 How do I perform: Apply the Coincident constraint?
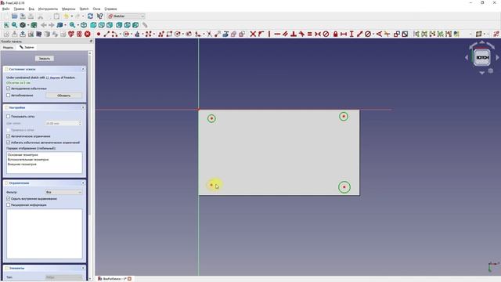[x=253, y=34]
